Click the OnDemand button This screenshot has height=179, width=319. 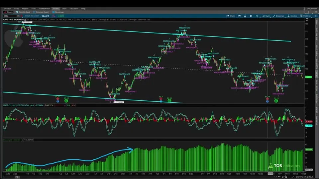tap(310, 9)
